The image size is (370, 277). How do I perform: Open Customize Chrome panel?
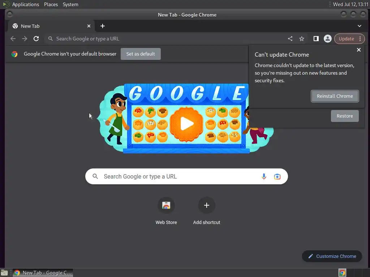click(x=332, y=256)
